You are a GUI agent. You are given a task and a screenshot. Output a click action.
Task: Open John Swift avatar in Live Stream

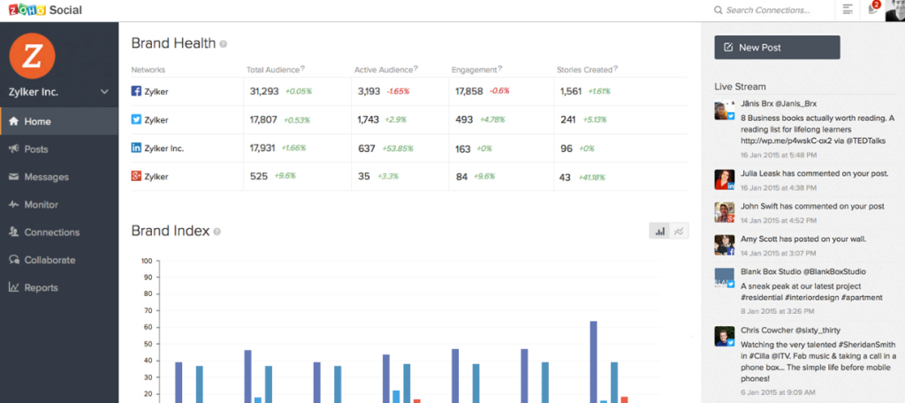[725, 212]
